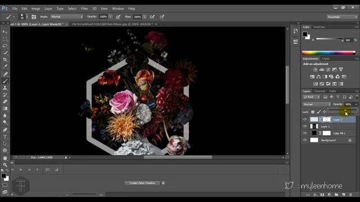The image size is (360, 202).
Task: Select the Clone Stamp tool
Action: [x=5, y=88]
